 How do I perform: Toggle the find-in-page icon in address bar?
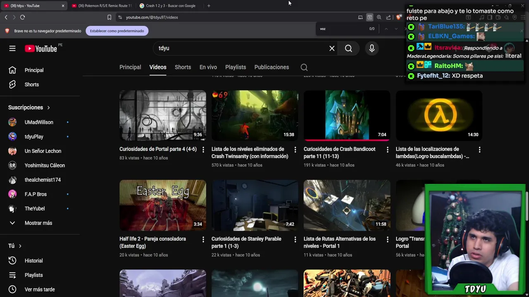pos(369,17)
